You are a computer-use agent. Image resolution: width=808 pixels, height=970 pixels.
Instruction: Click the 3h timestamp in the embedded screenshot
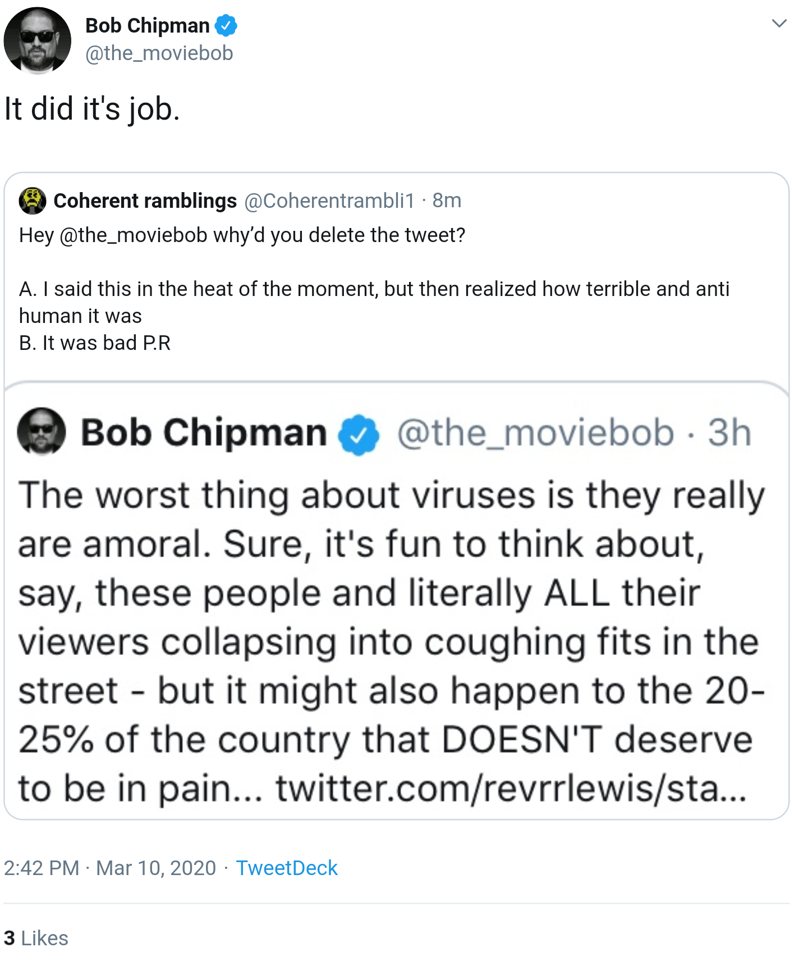pos(729,432)
